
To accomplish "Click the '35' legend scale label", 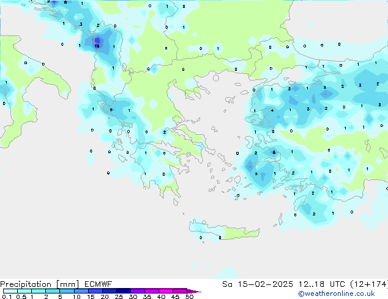I will [x=147, y=297].
